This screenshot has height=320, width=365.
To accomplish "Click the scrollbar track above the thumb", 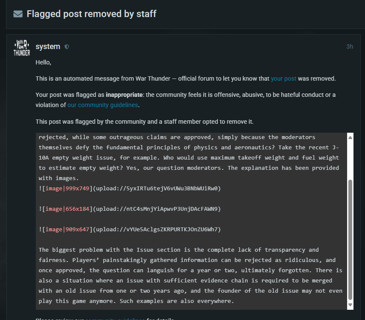I will pos(350,158).
